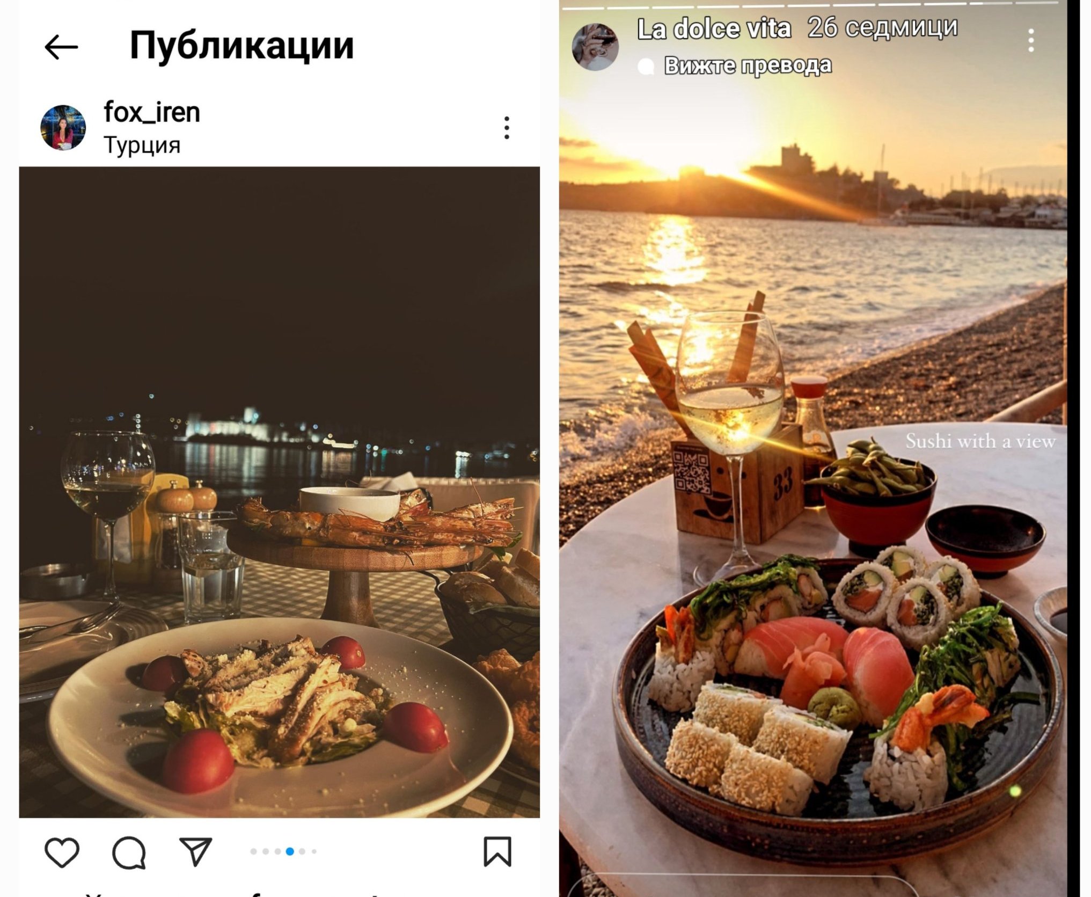Select the active blue carousel dot
The image size is (1091, 897).
coord(290,851)
